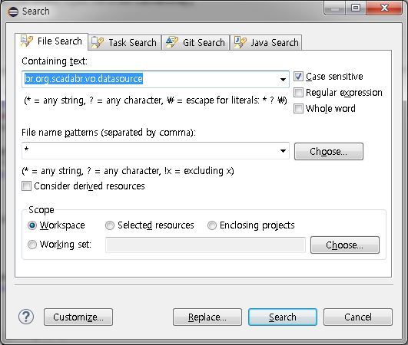Click Choose next to Working set field
This screenshot has width=408, height=345.
click(x=345, y=245)
